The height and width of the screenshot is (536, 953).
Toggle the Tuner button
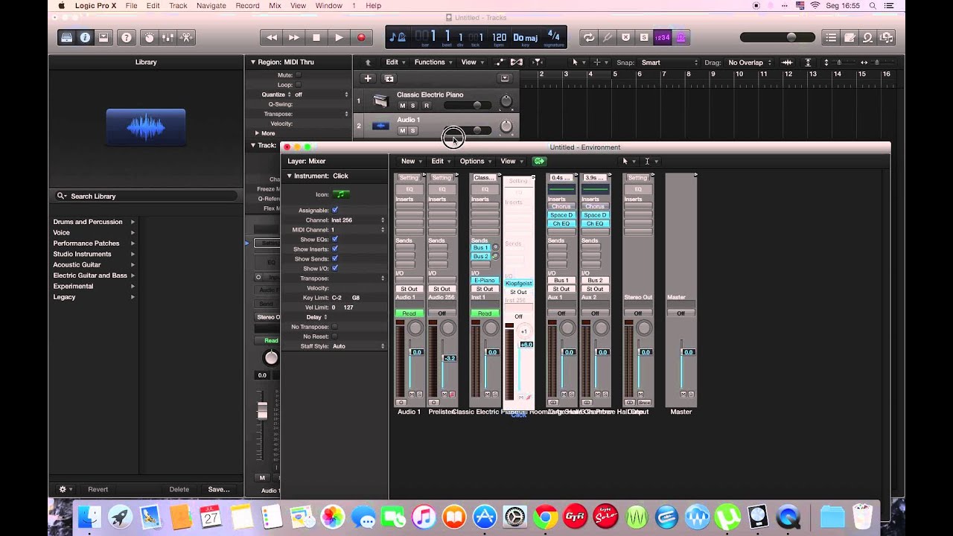tap(607, 37)
